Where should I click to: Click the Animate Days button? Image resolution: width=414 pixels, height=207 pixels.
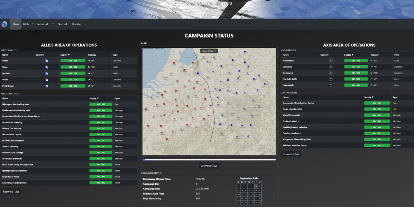pyautogui.click(x=209, y=166)
